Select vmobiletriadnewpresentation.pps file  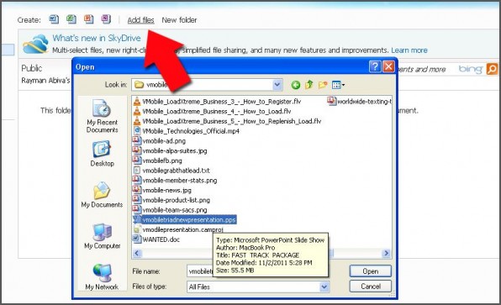click(185, 220)
